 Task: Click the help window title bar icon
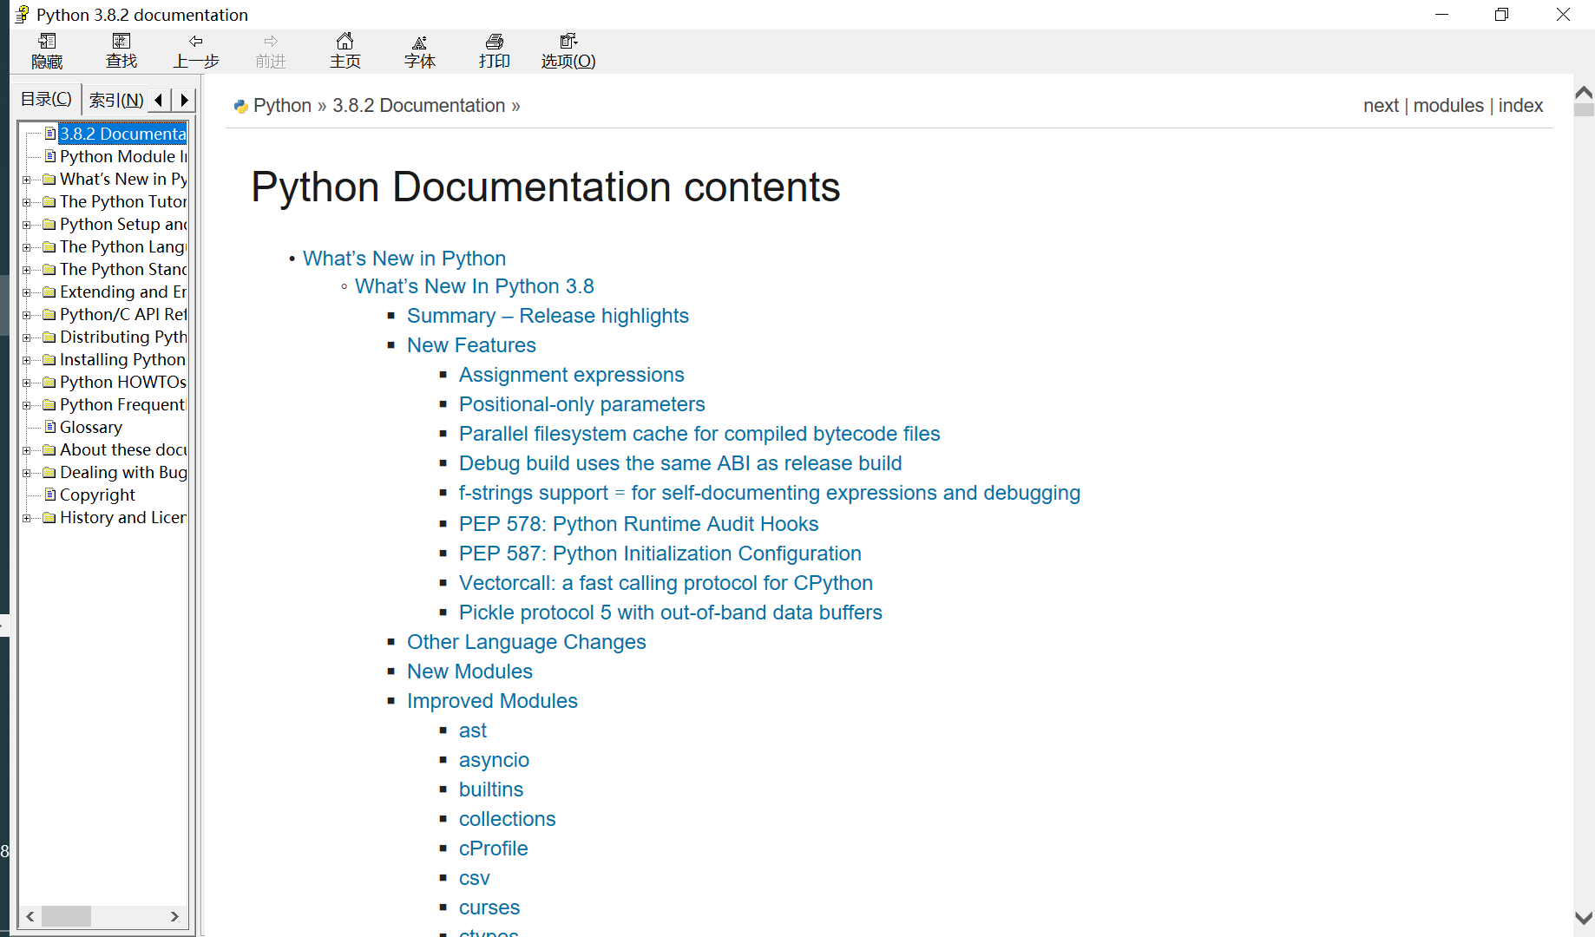pyautogui.click(x=22, y=15)
